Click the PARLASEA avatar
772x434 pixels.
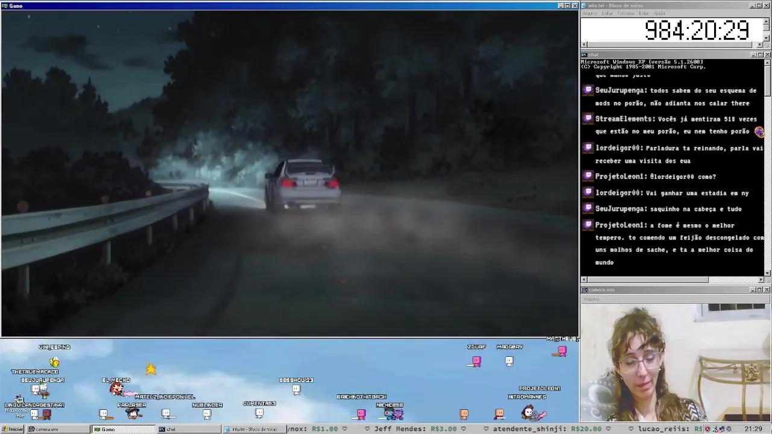[x=134, y=414]
